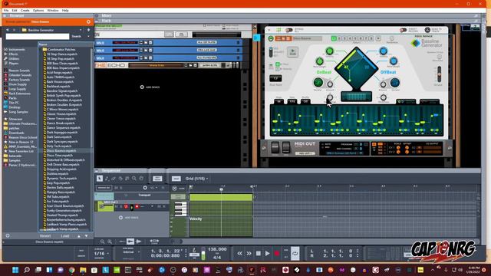Click the Randomize button on Bassline Generator
The height and width of the screenshot is (276, 491).
click(392, 38)
